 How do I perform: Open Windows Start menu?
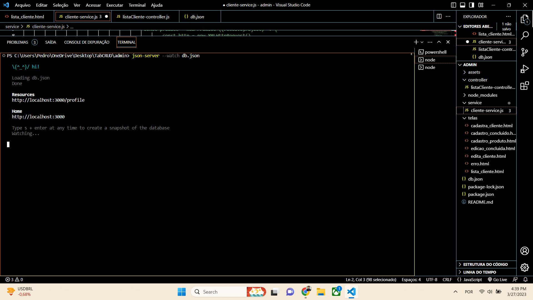coord(182,292)
